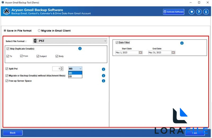The image size is (212, 138).
Task: Click the Start Date field May 1, 2023
Action: 127,52
